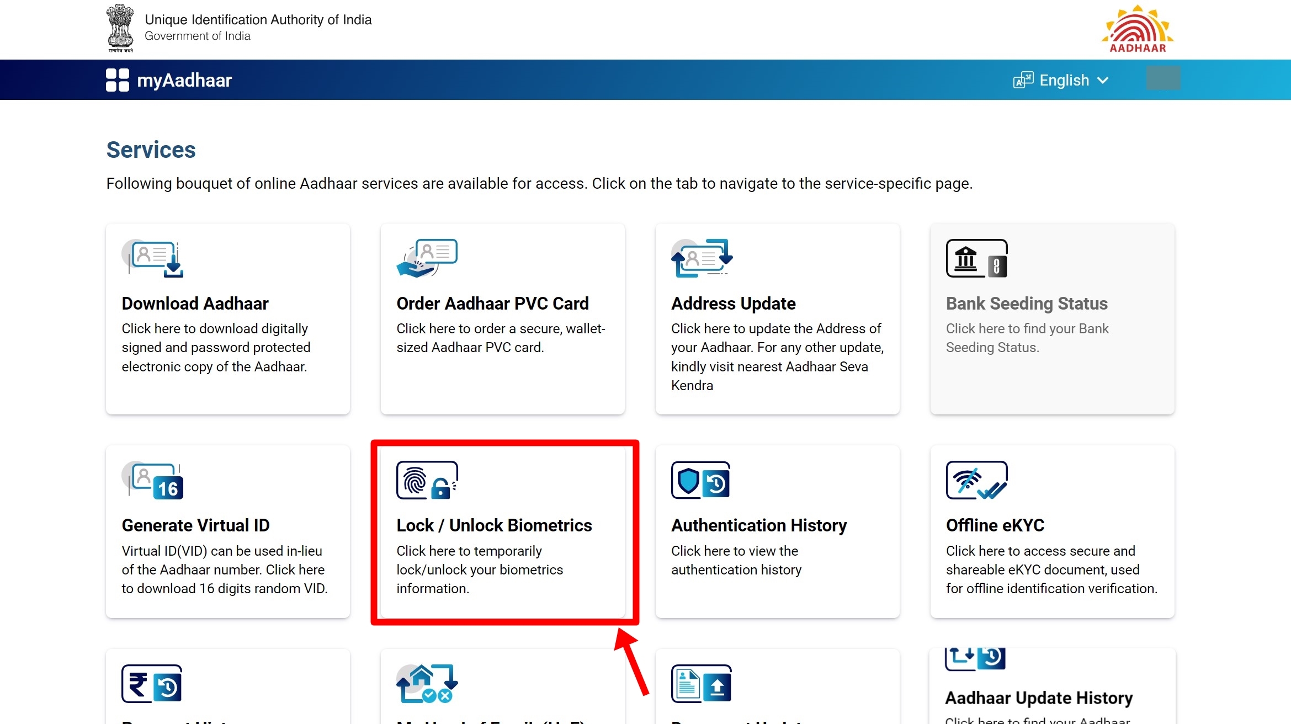This screenshot has width=1291, height=724.
Task: Open the Generate Virtual ID title
Action: (195, 525)
